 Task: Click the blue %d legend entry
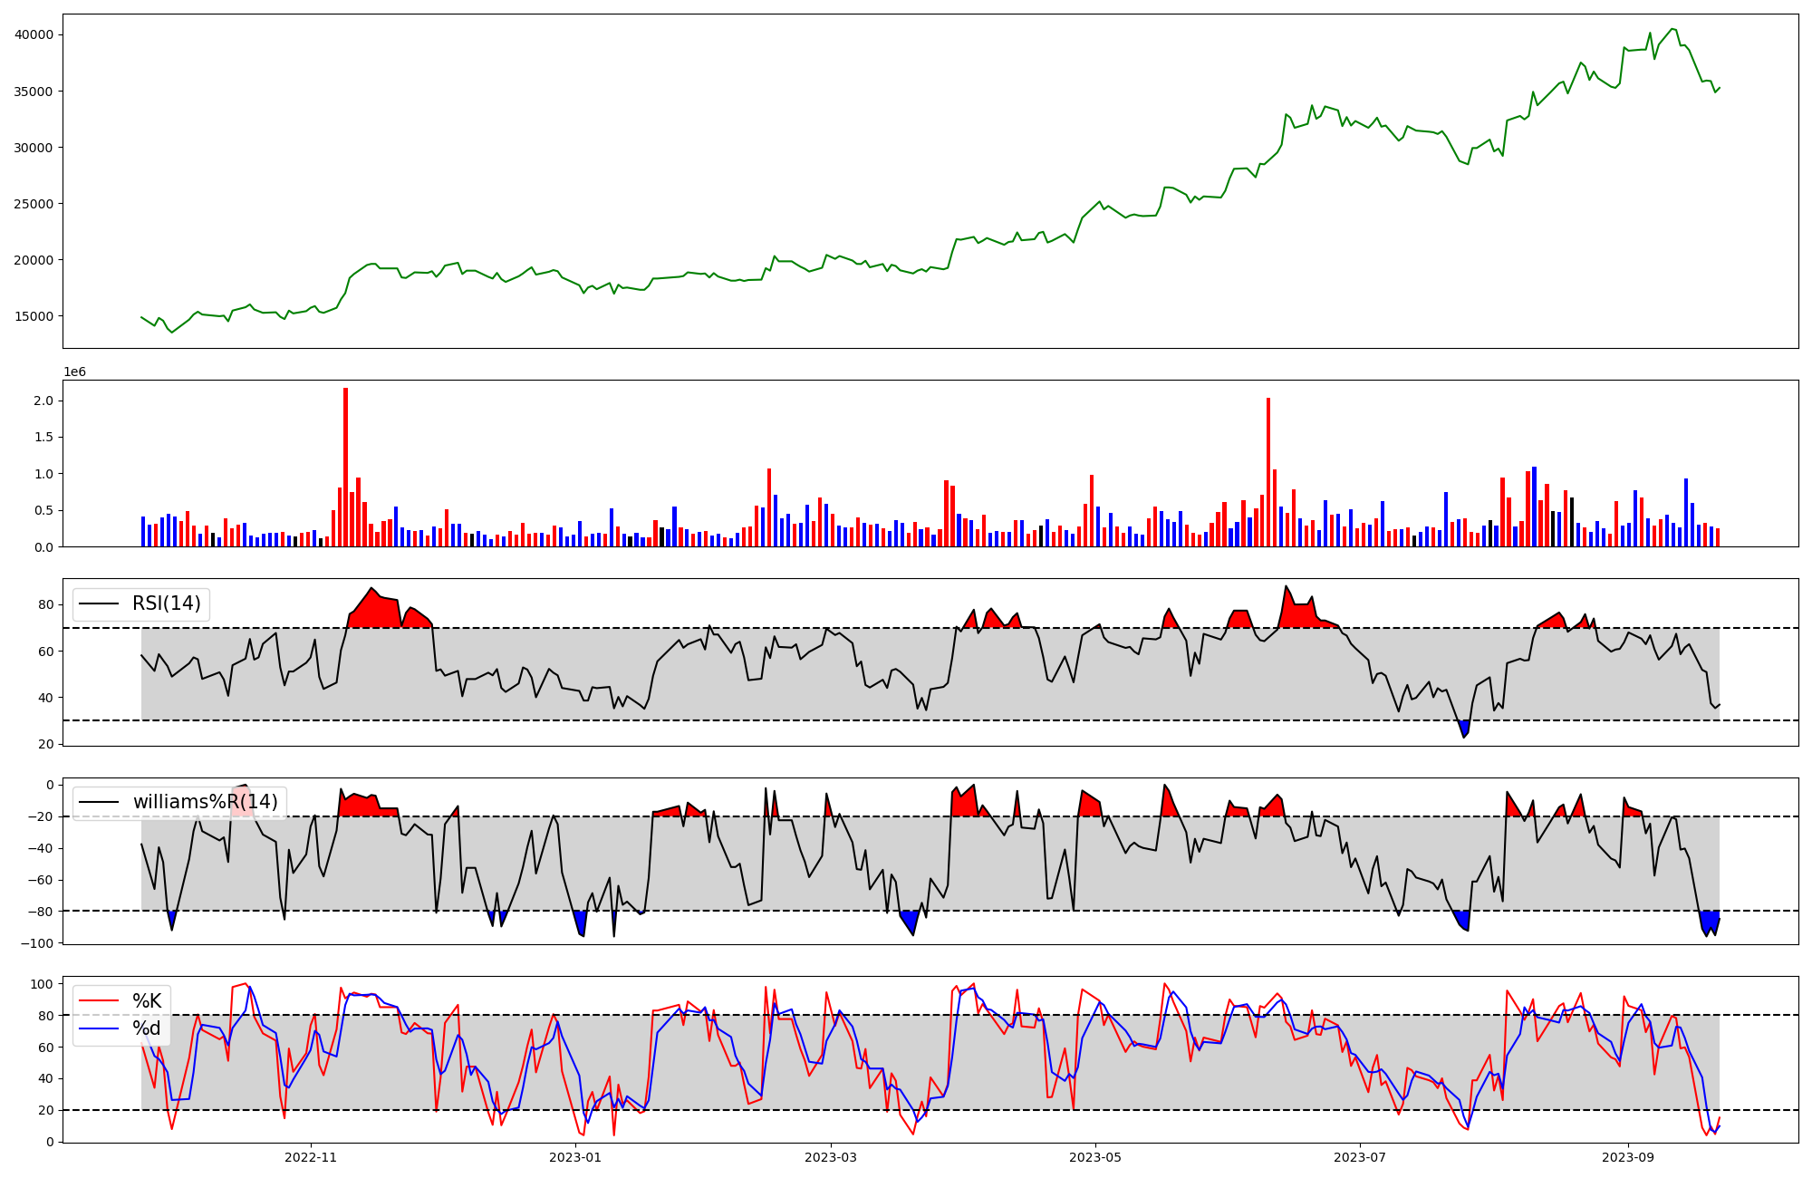[x=146, y=1028]
